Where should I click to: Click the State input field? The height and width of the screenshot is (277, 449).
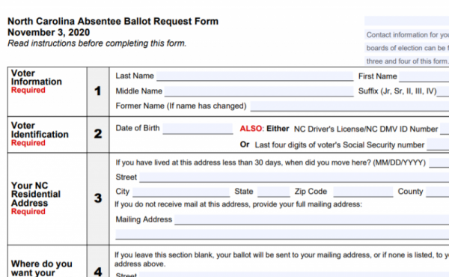(x=273, y=192)
